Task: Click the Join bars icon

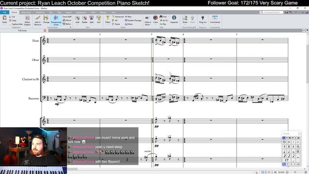Action: 98,19
